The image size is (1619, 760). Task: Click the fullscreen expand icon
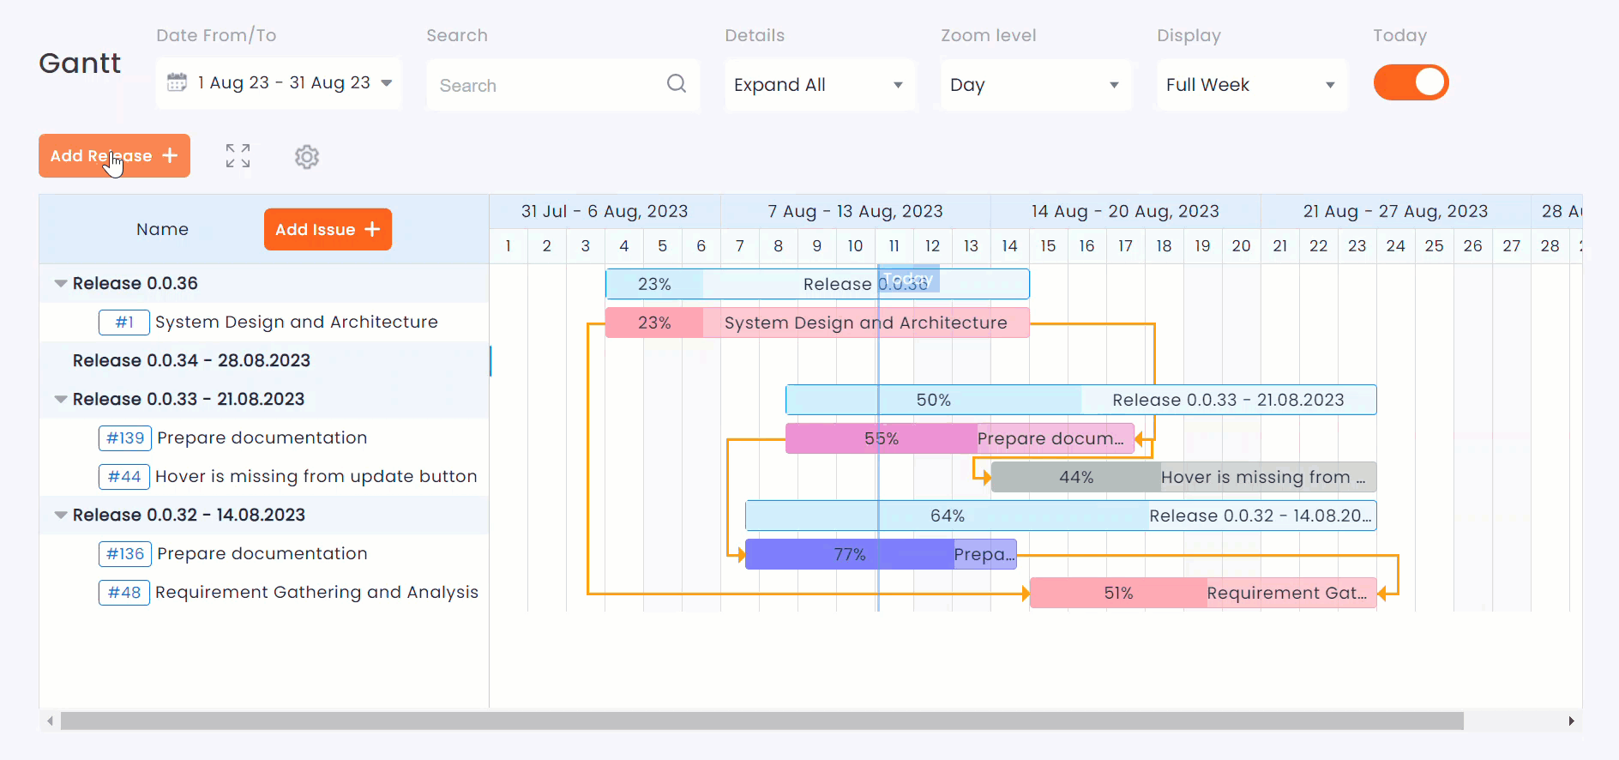coord(238,156)
